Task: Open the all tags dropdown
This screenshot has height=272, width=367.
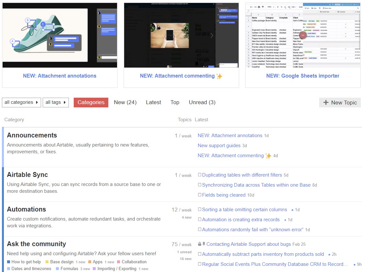Action: point(56,103)
